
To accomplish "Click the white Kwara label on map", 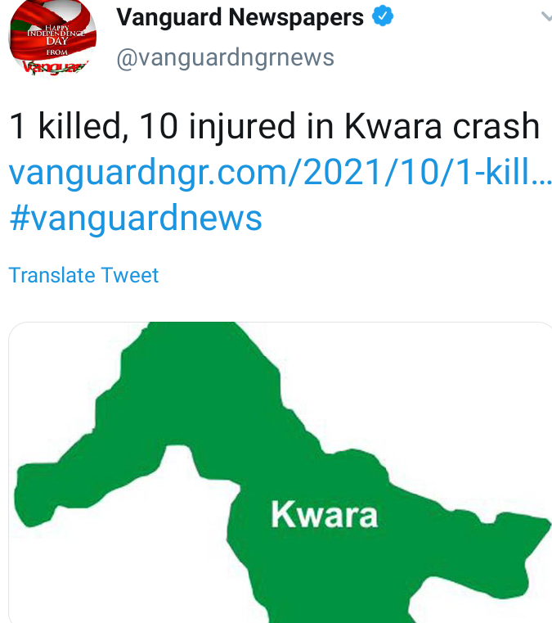I will (x=324, y=515).
